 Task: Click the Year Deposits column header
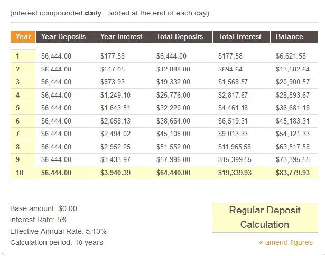63,37
